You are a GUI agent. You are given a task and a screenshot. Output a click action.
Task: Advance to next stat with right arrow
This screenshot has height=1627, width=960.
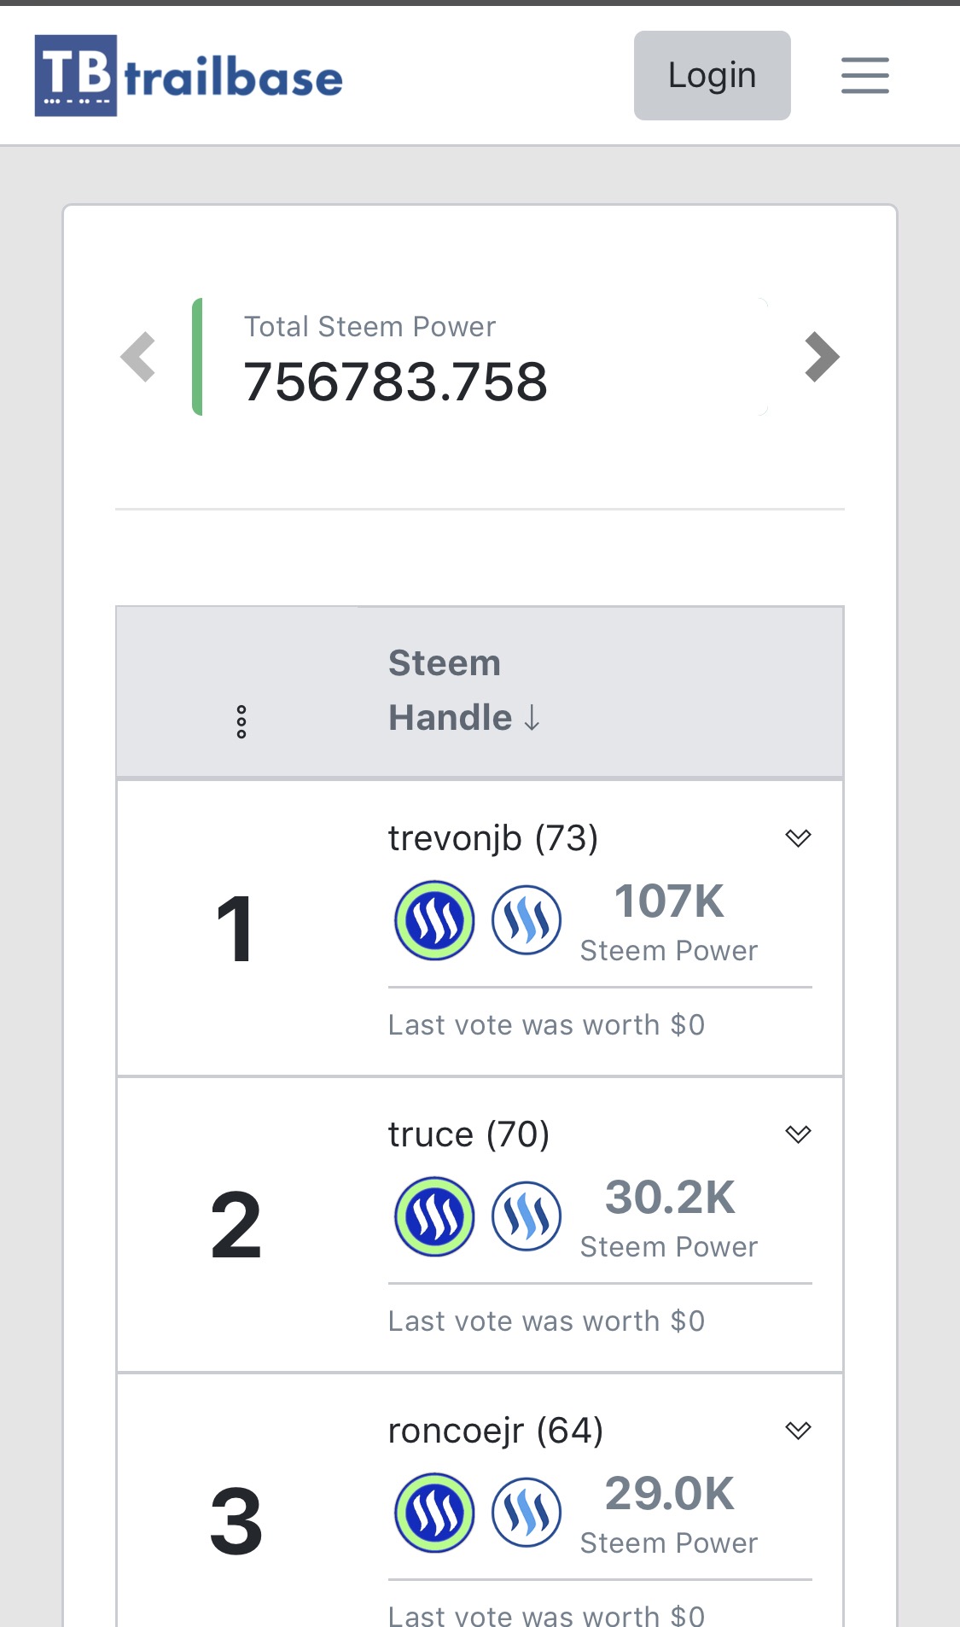[822, 357]
